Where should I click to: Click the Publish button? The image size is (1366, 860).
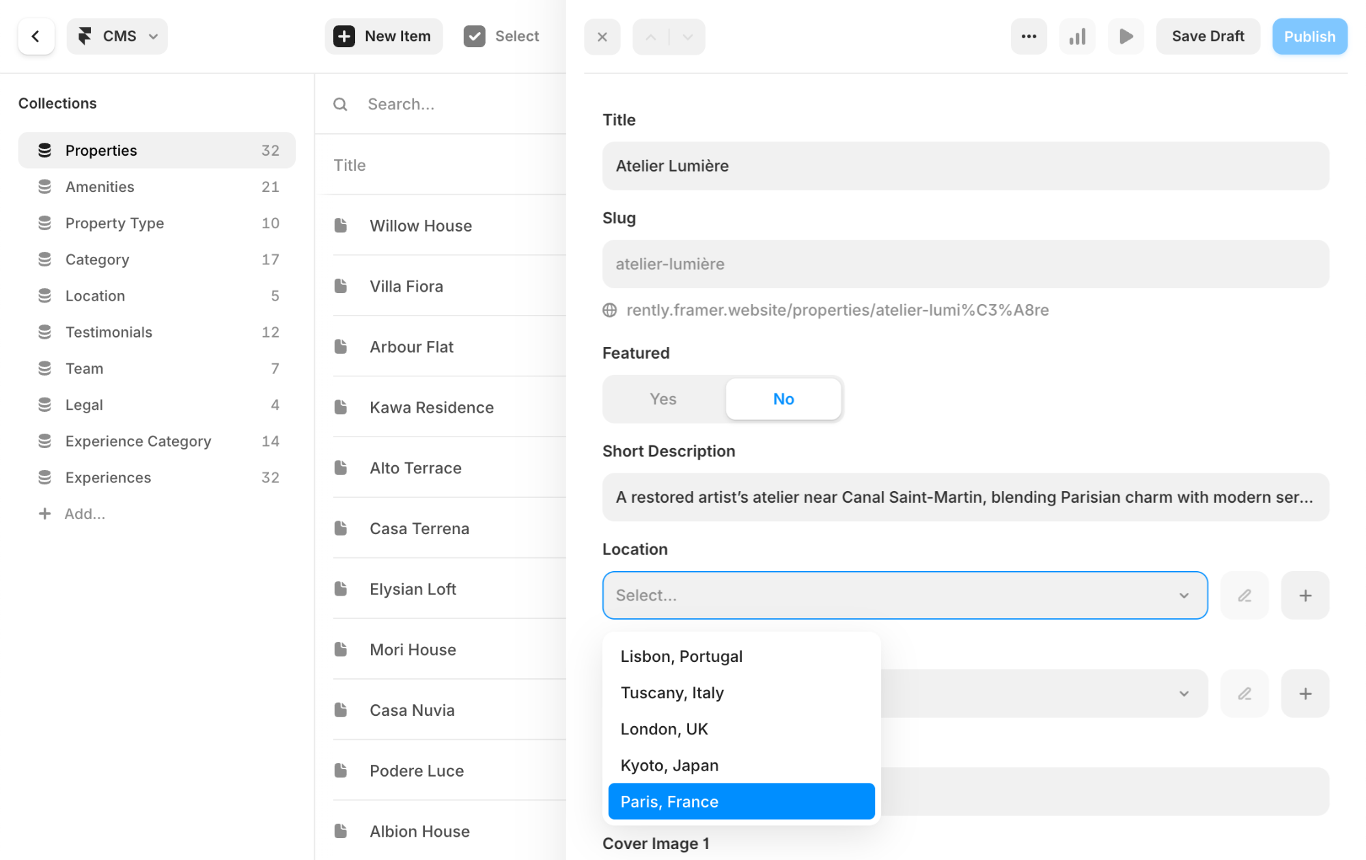click(1309, 36)
